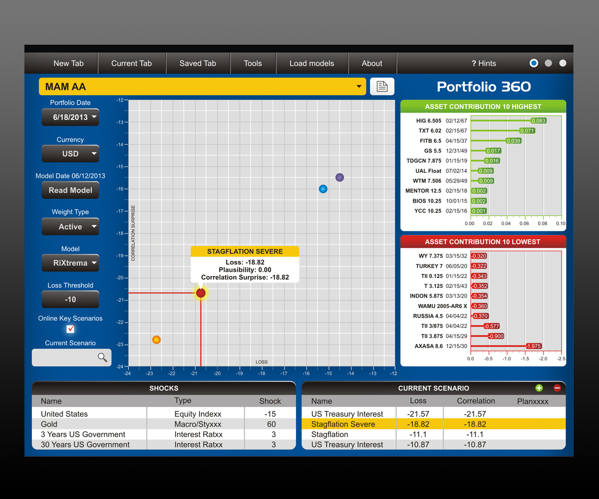Click the Correlation column header

coord(476,401)
